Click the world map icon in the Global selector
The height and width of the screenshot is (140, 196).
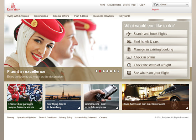point(156,5)
